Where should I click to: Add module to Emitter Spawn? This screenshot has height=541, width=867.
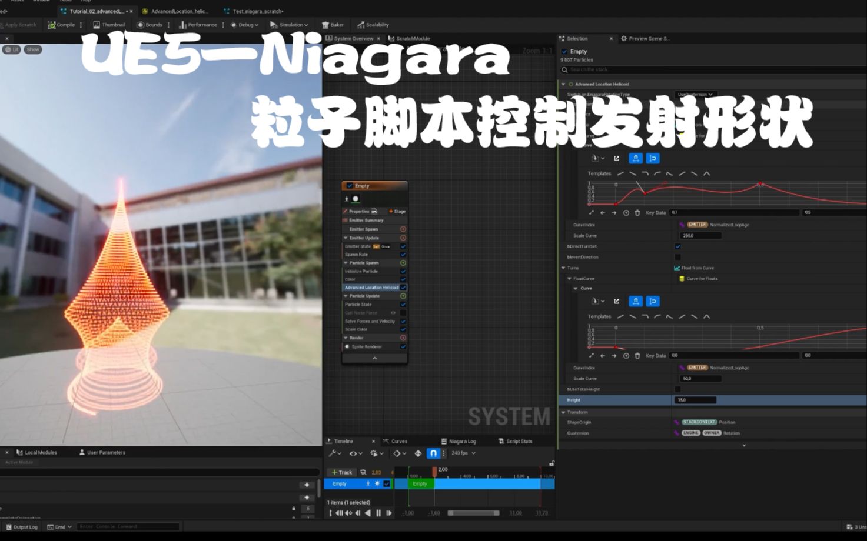(403, 229)
